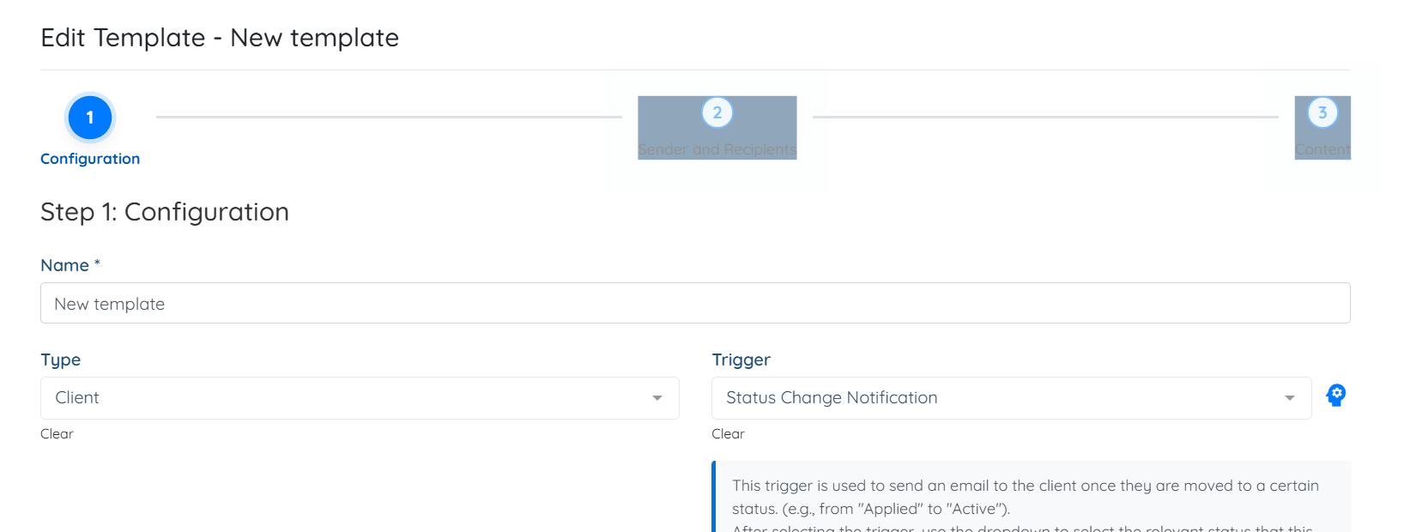Clear the Type selection
1404x532 pixels.
(57, 434)
